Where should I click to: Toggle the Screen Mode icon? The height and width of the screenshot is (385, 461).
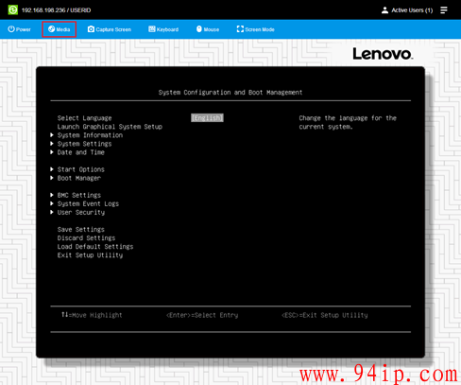240,29
